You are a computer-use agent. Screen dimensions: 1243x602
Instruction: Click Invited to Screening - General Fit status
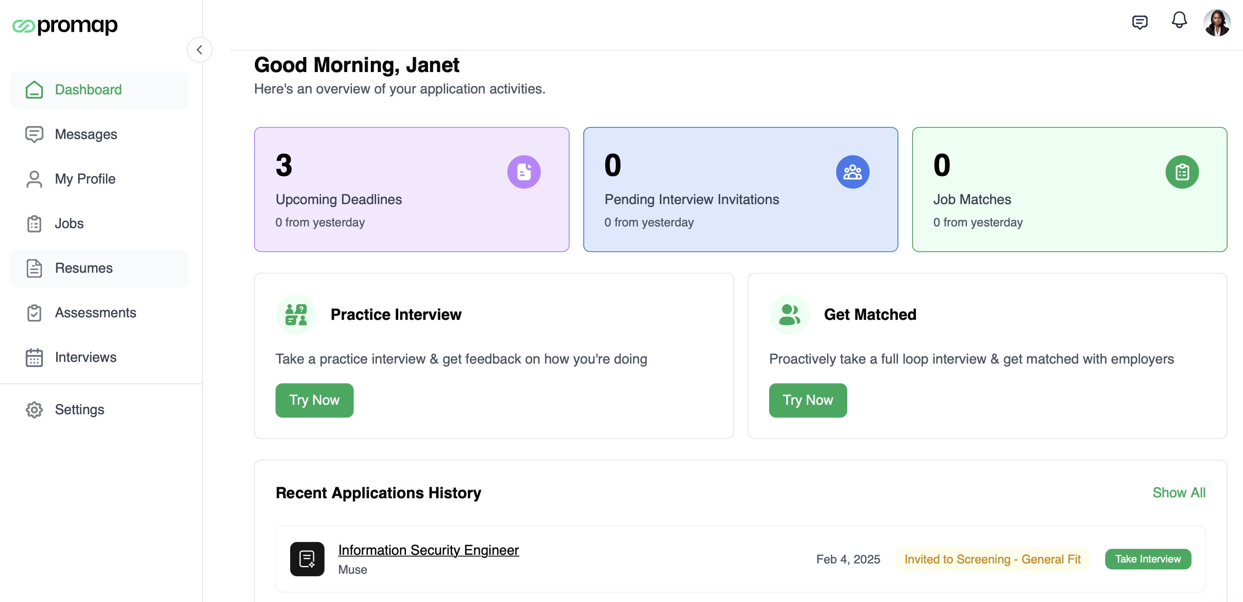993,559
